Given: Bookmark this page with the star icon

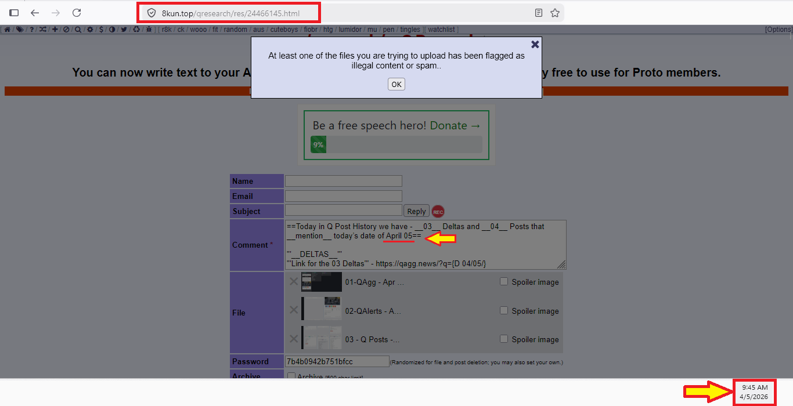Looking at the screenshot, I should pyautogui.click(x=555, y=13).
